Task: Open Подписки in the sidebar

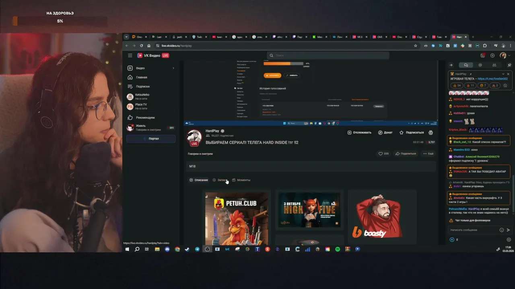Action: (x=151, y=86)
